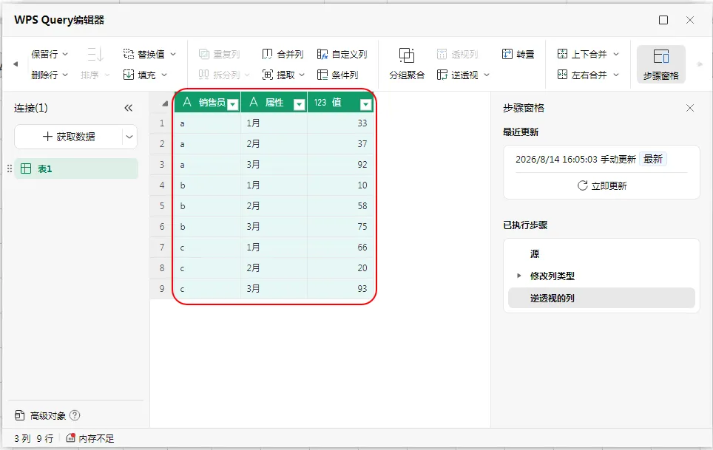Click the 合并列 (merge columns) tool
Viewport: 713px width, 450px height.
click(283, 54)
